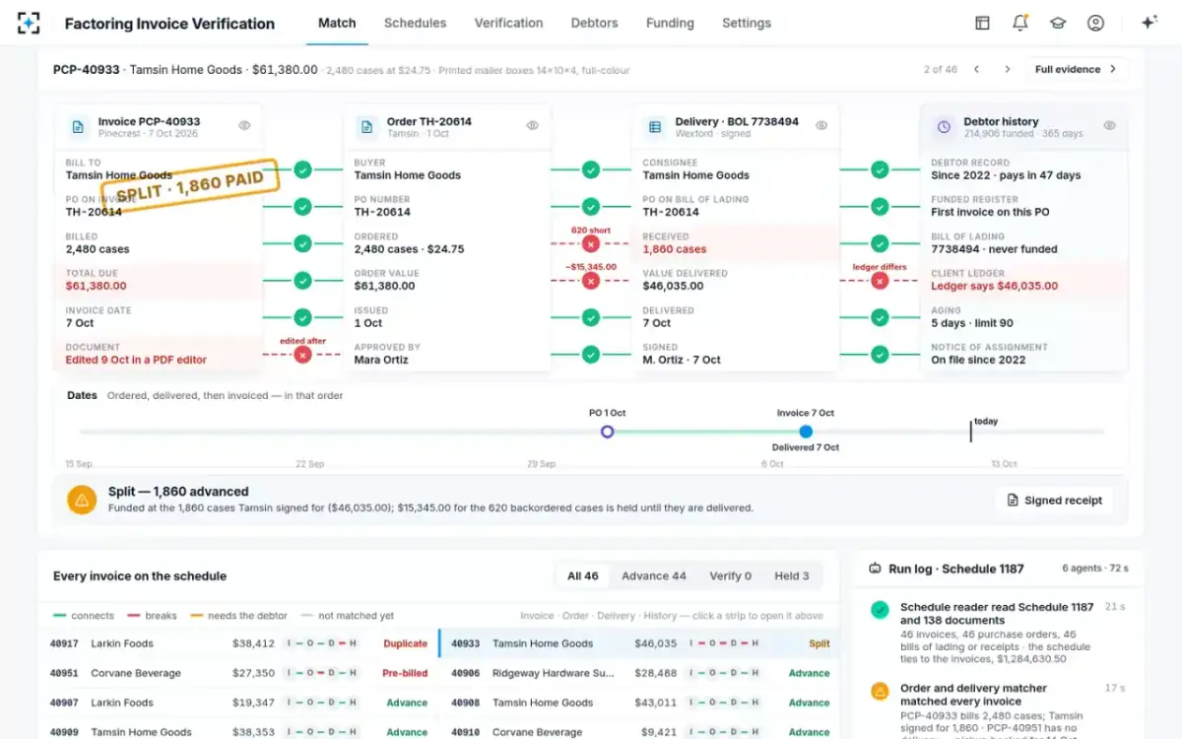Click red X marked '620 short'
This screenshot has height=739, width=1182.
590,243
